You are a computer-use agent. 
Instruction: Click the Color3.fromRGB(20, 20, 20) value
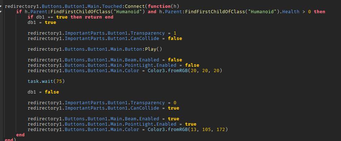pyautogui.click(x=185, y=71)
